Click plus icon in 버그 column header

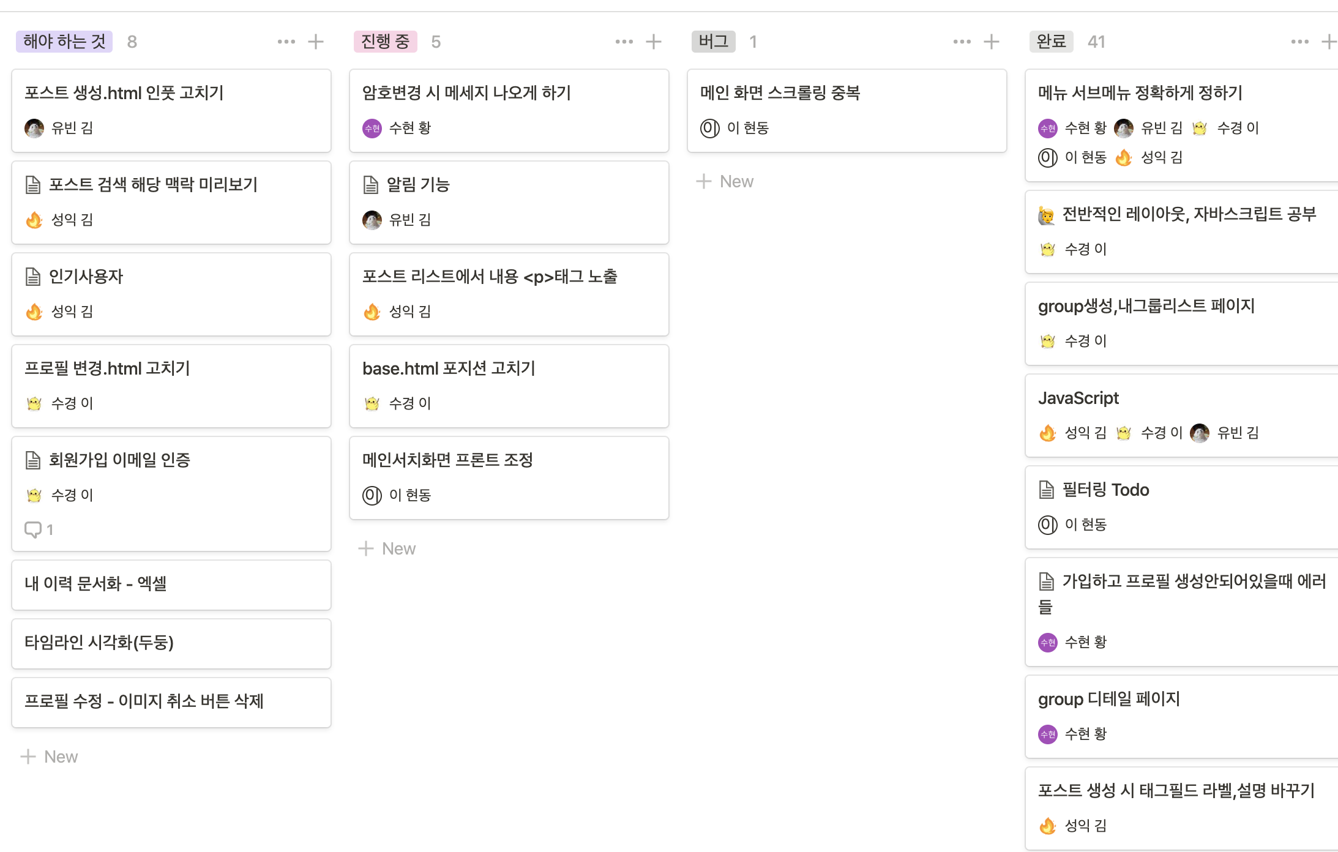click(x=992, y=42)
